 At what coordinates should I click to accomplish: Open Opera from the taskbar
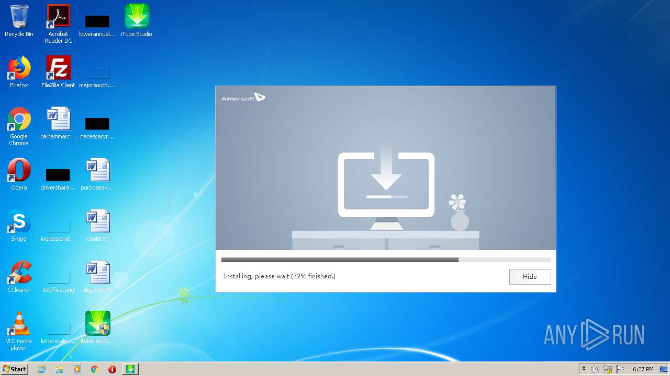(112, 369)
